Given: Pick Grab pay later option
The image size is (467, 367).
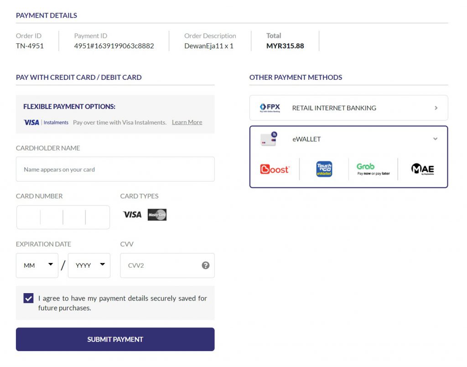Looking at the screenshot, I should point(373,169).
